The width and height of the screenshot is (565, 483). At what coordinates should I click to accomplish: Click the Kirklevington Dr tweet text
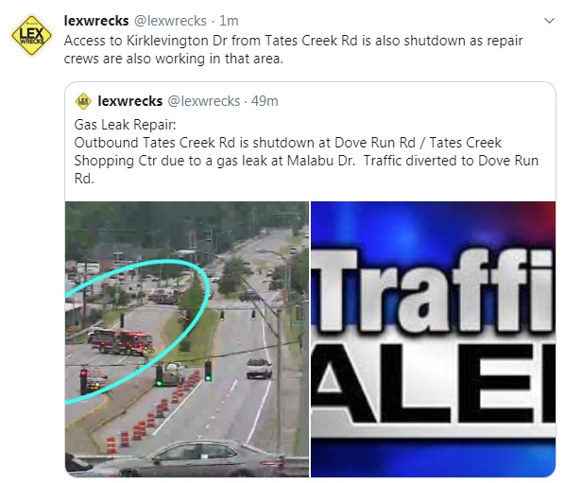(293, 49)
